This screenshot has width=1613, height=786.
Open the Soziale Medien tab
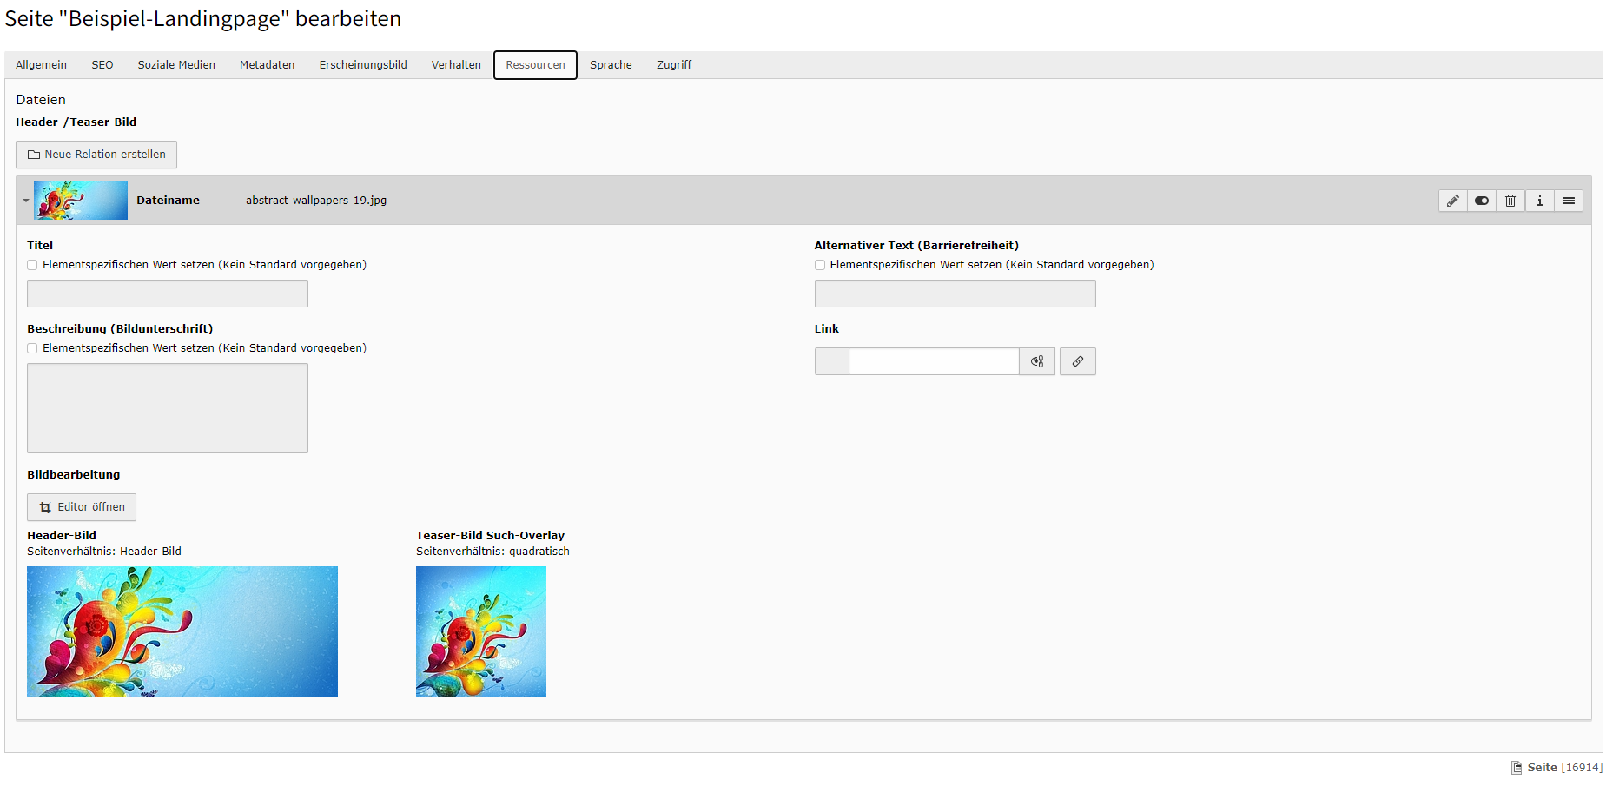176,65
